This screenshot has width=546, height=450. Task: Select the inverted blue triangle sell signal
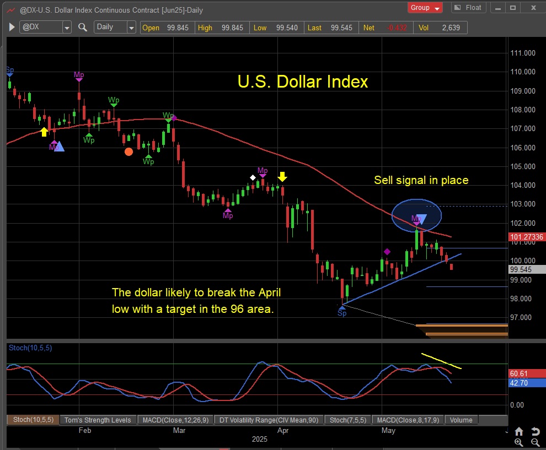pyautogui.click(x=421, y=219)
